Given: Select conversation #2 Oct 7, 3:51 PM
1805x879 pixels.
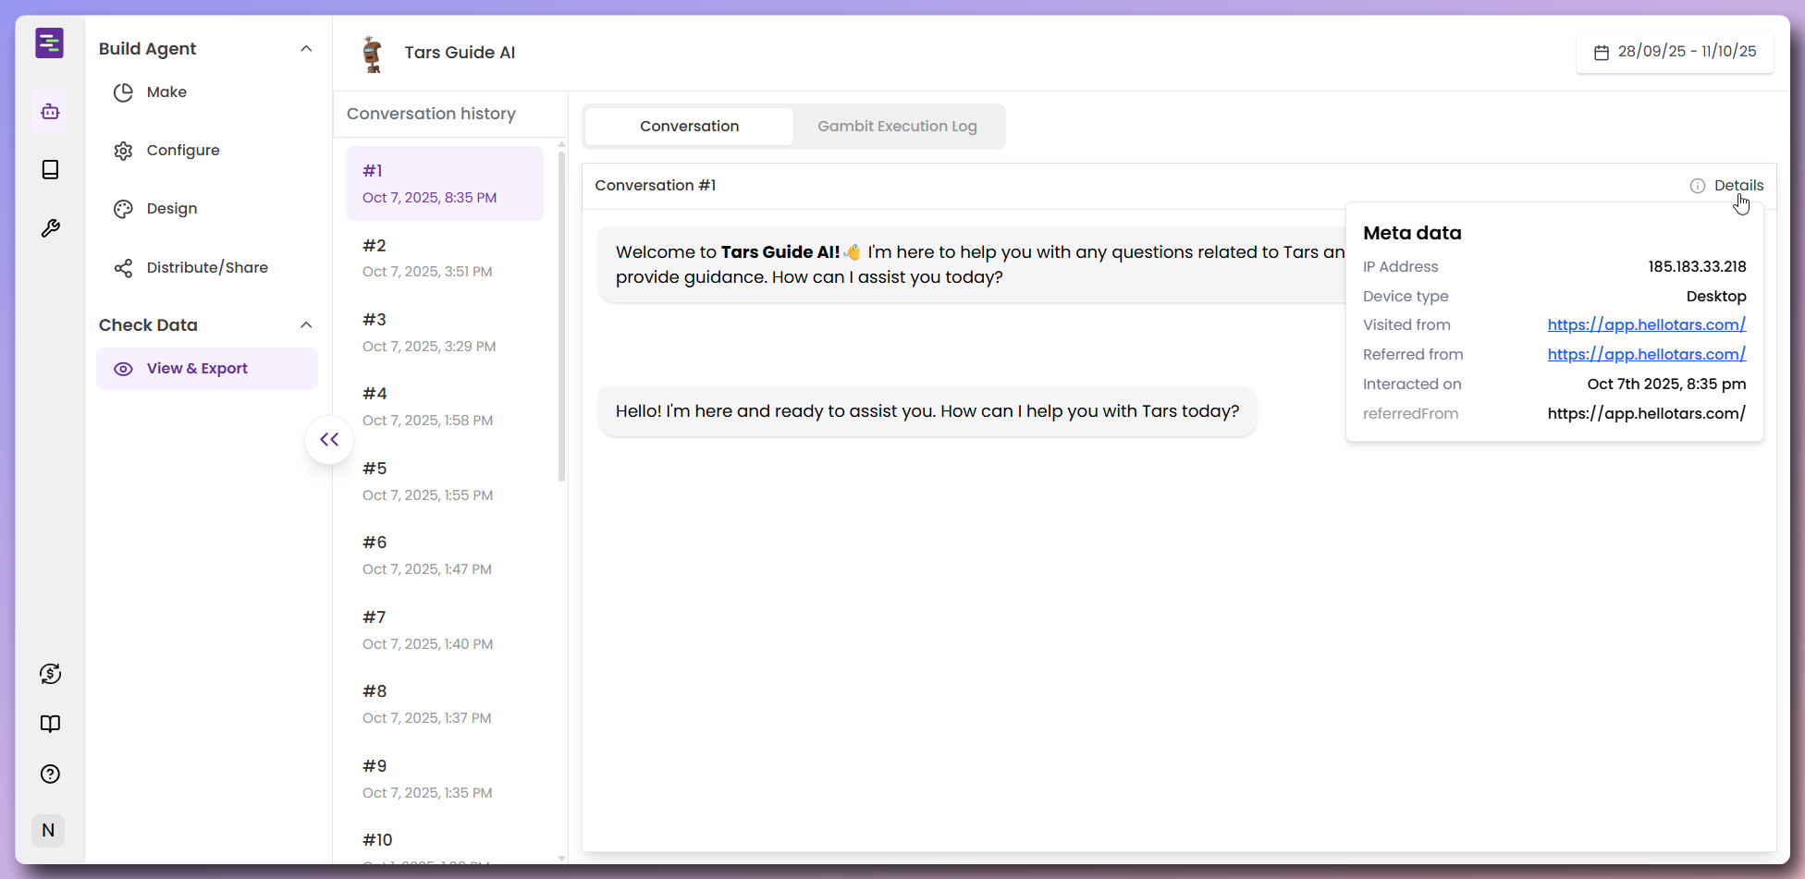Looking at the screenshot, I should pyautogui.click(x=445, y=258).
